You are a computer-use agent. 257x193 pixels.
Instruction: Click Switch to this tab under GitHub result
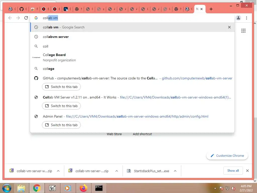point(61,87)
